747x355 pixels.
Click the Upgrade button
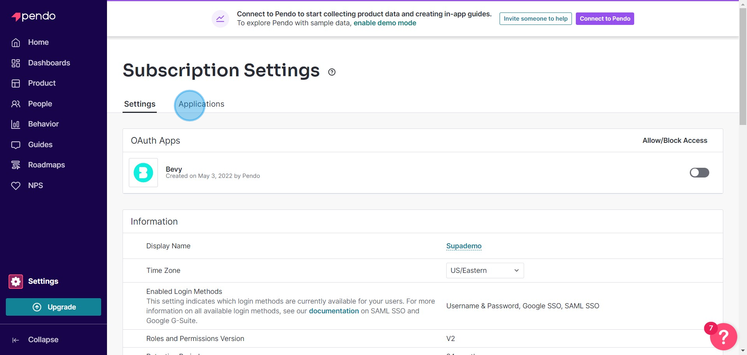click(53, 307)
